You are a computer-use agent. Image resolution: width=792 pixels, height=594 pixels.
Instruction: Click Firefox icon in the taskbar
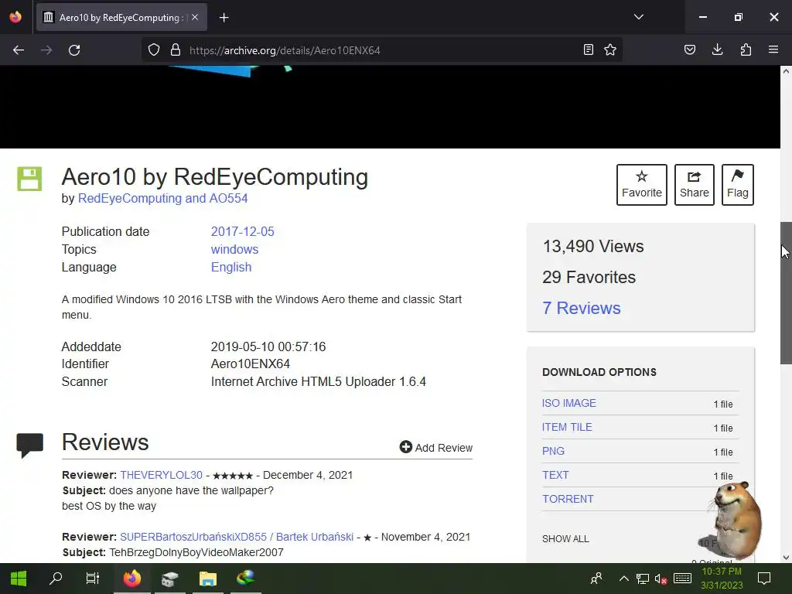(131, 579)
